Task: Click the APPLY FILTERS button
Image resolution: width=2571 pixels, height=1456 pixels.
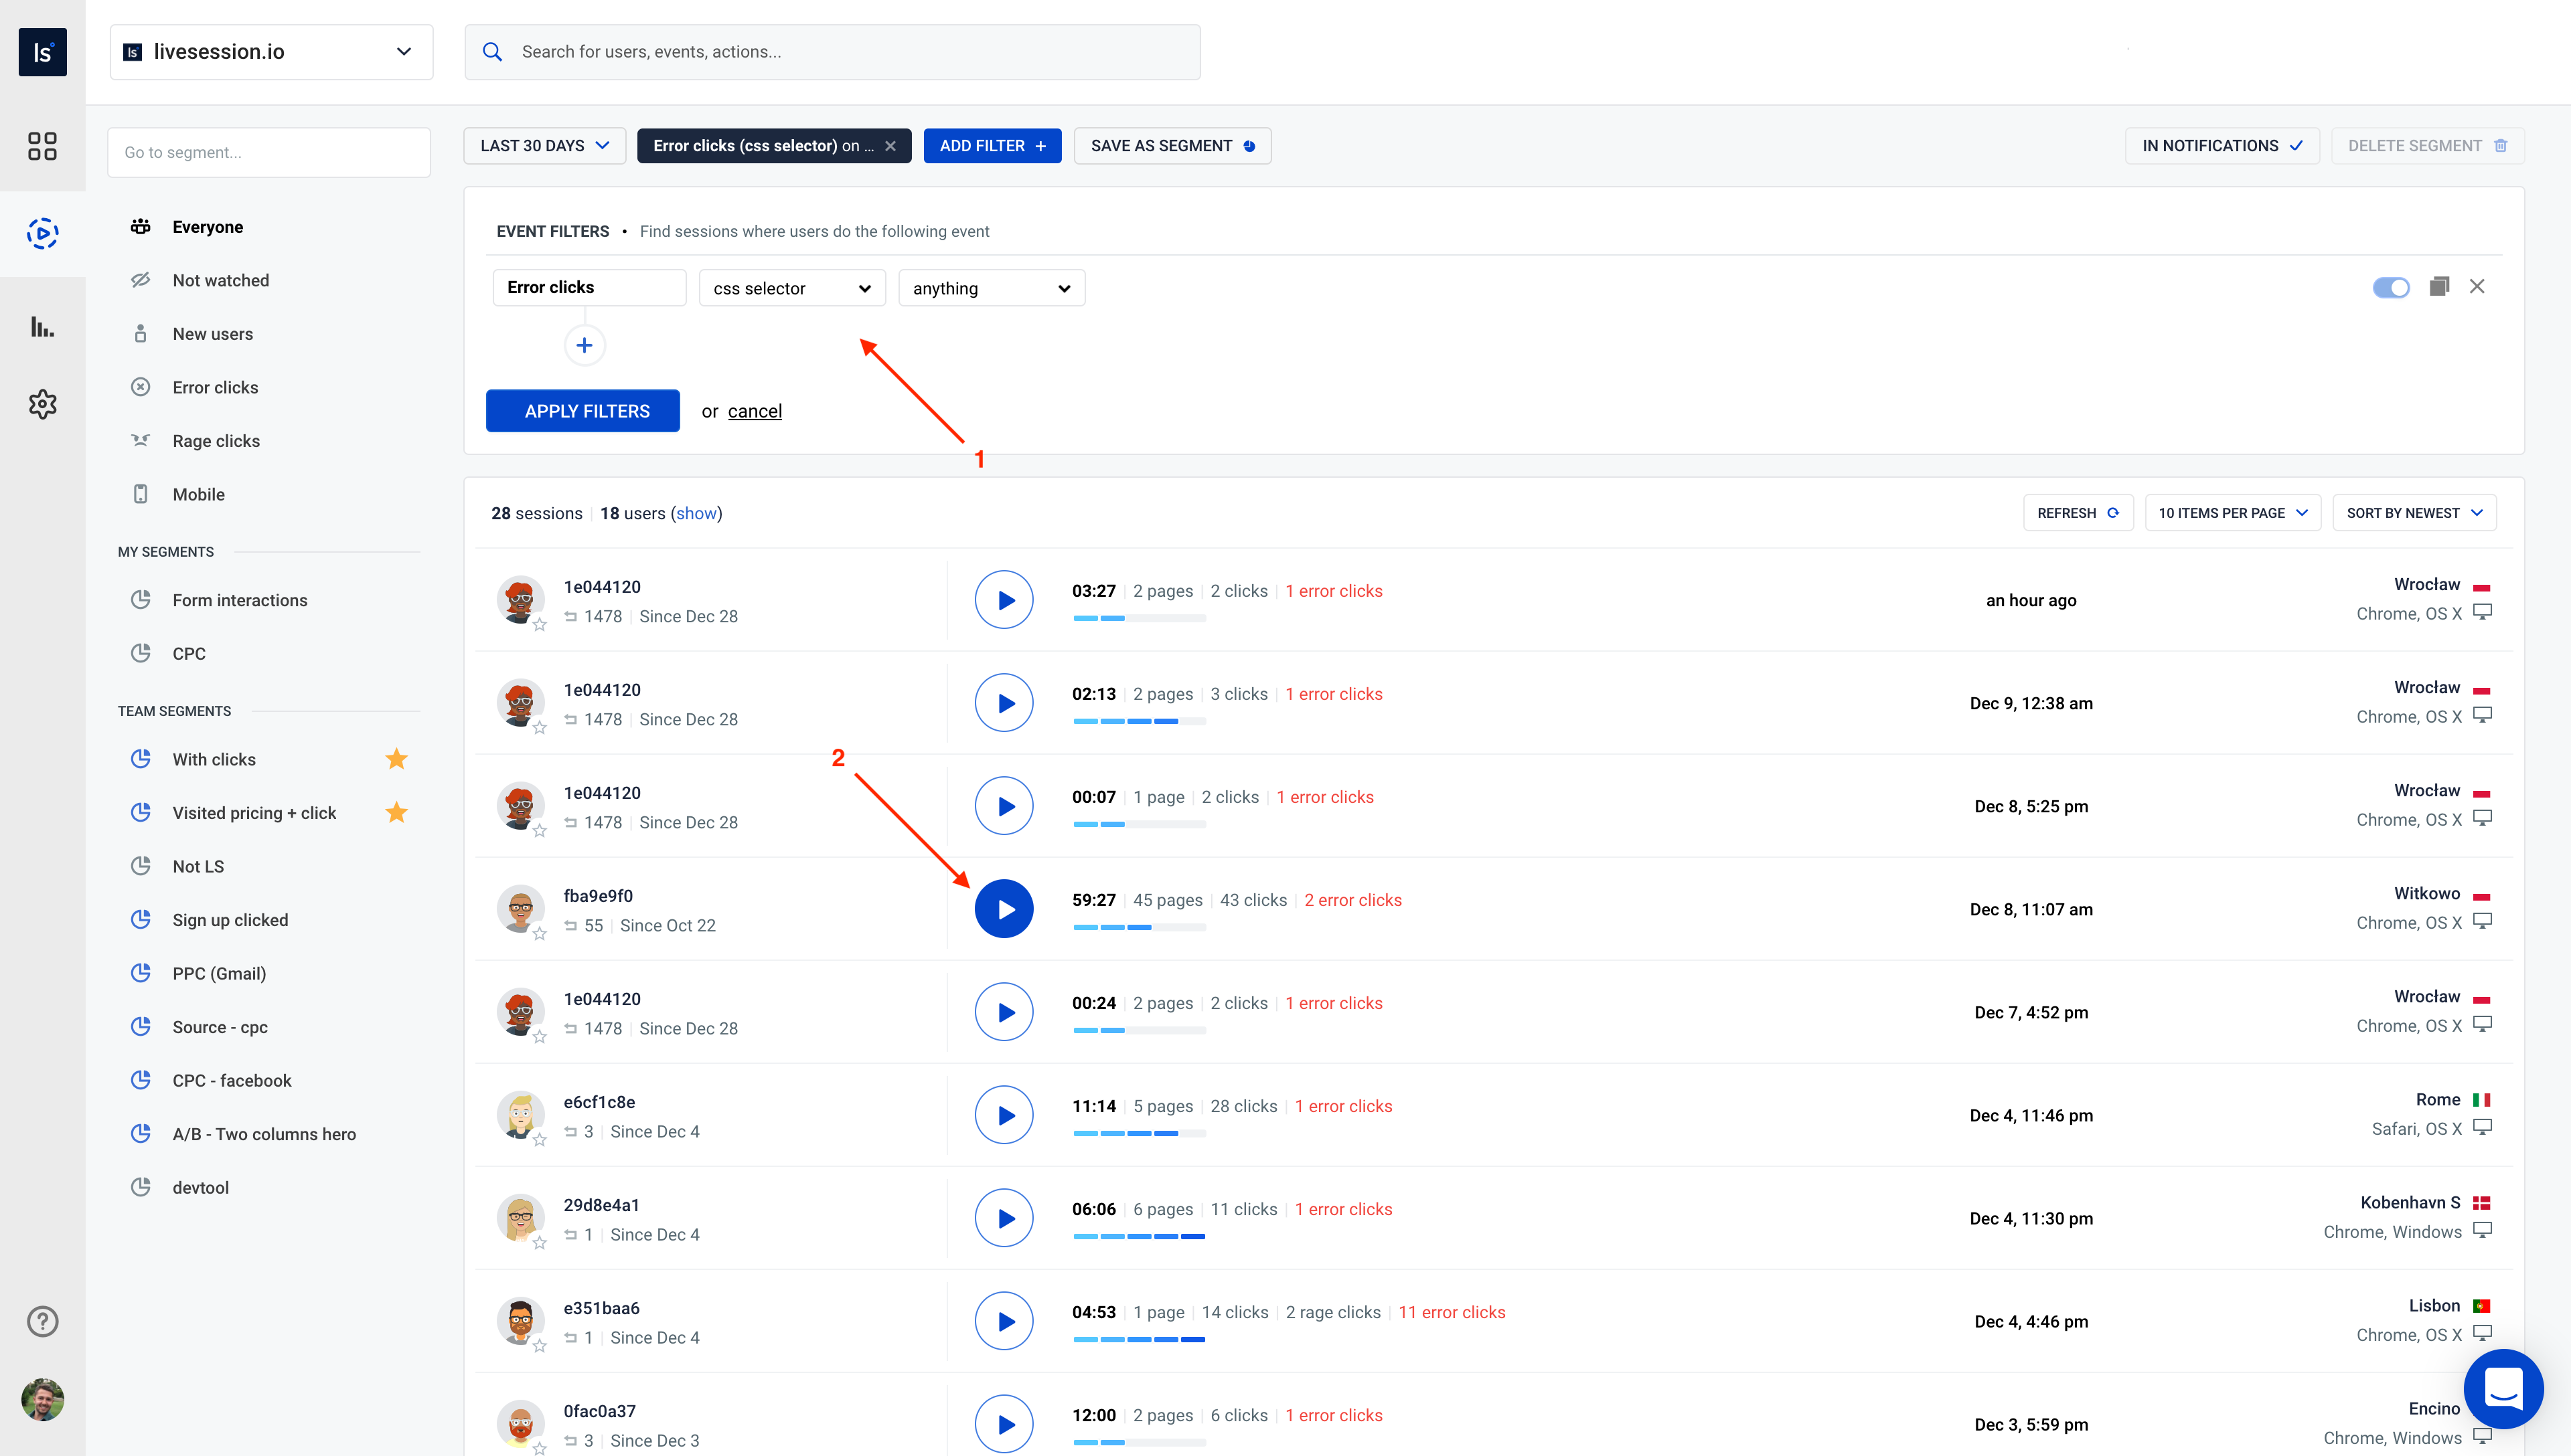Action: pyautogui.click(x=582, y=410)
